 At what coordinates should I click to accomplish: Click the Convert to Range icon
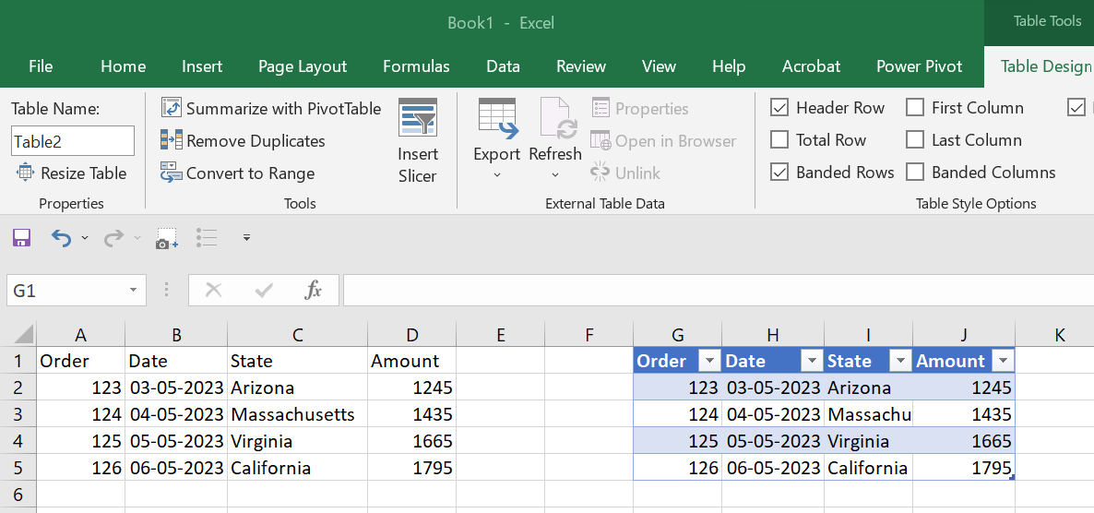(x=172, y=173)
